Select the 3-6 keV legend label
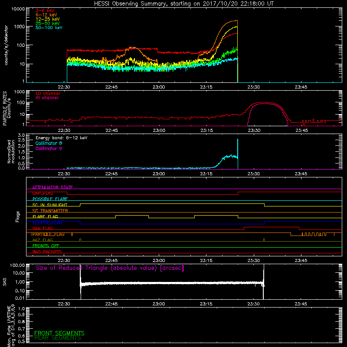347x347 pixels. point(45,10)
